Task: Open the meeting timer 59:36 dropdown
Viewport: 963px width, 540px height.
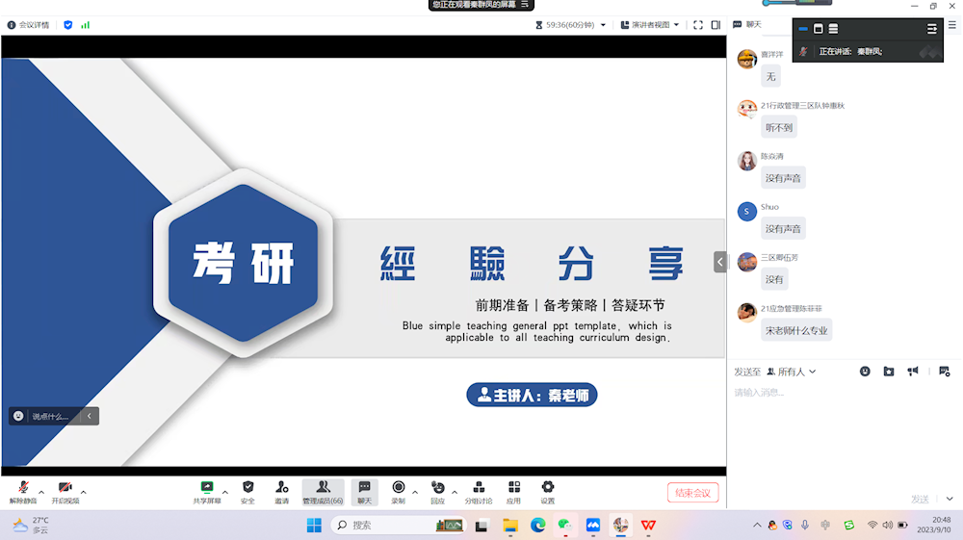Action: coord(570,25)
